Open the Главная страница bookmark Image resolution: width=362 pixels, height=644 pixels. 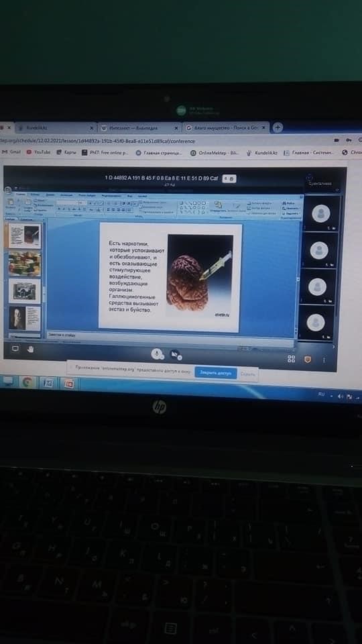click(160, 153)
